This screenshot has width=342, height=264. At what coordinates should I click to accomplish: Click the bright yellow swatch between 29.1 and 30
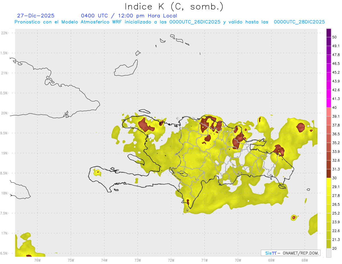(329, 182)
